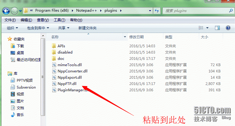This screenshot has width=235, height=126.
Task: Sort by 修改日期 column header
Action: [x=136, y=37]
